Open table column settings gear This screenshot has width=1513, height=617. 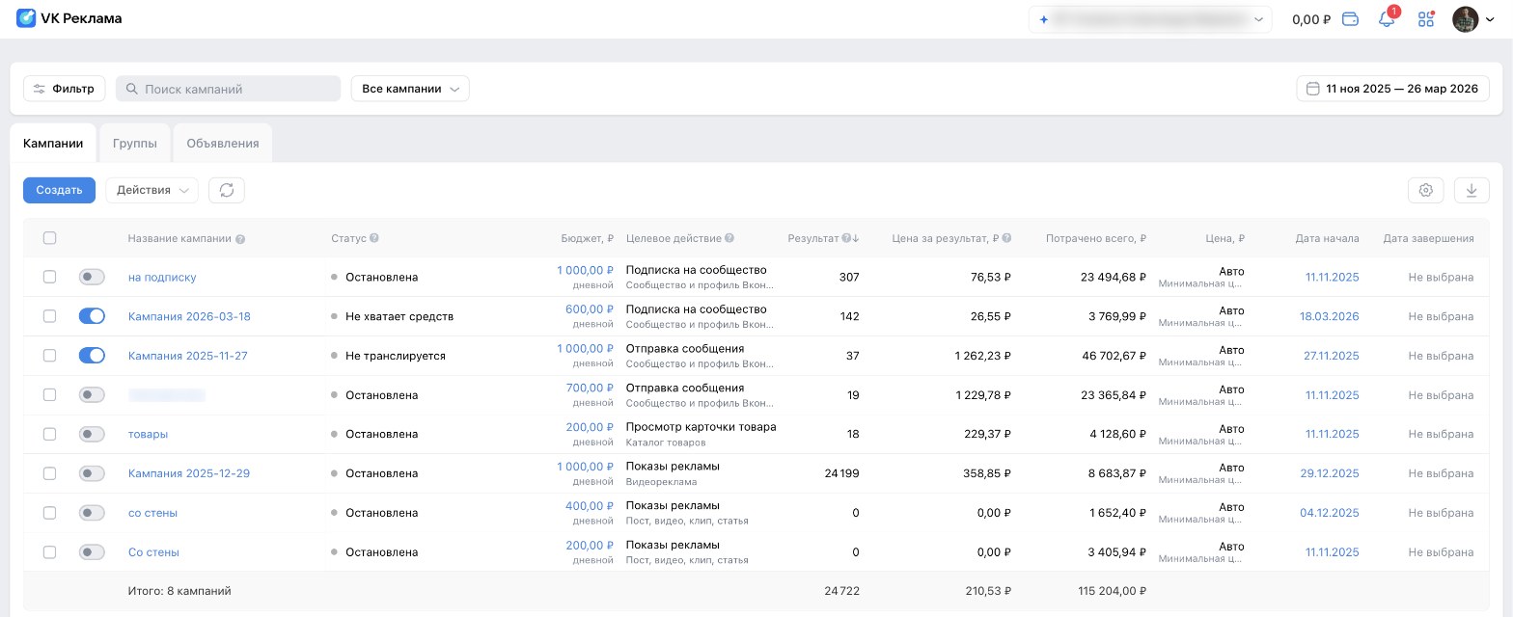coord(1425,191)
